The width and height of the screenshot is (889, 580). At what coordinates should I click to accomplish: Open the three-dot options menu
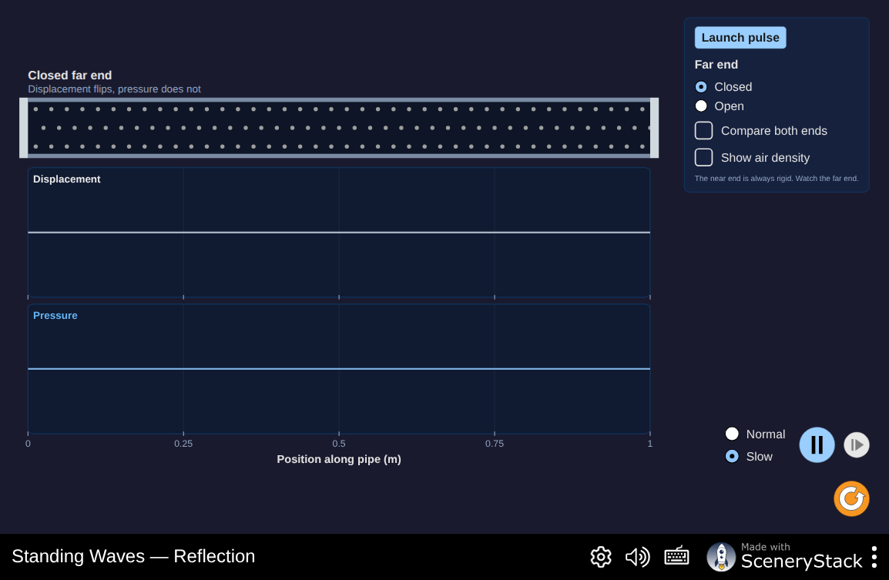pyautogui.click(x=874, y=557)
